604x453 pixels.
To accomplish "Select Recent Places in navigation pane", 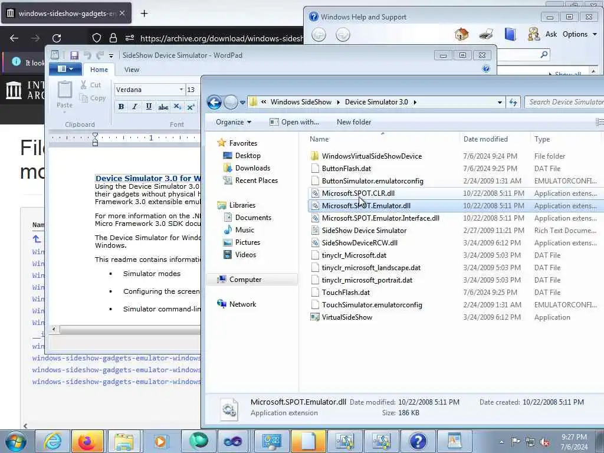I will (256, 180).
